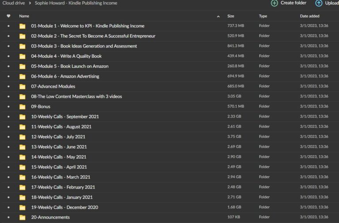This screenshot has height=223, width=339.
Task: Open 07-Advanced Modules folder name
Action: point(53,86)
